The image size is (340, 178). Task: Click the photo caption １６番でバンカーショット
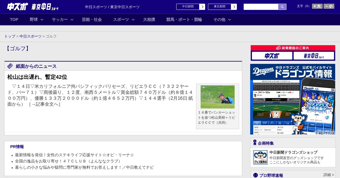(216, 118)
